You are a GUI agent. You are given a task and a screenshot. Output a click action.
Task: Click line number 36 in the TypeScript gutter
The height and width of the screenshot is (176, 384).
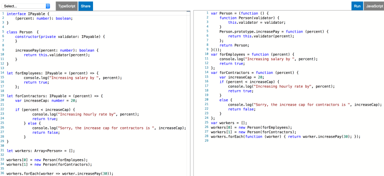point(2,173)
